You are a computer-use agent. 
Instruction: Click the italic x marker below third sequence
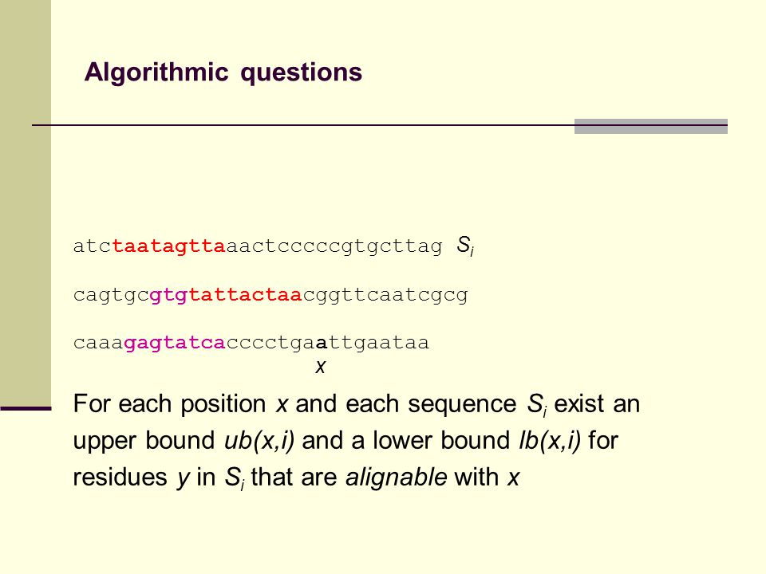[321, 367]
